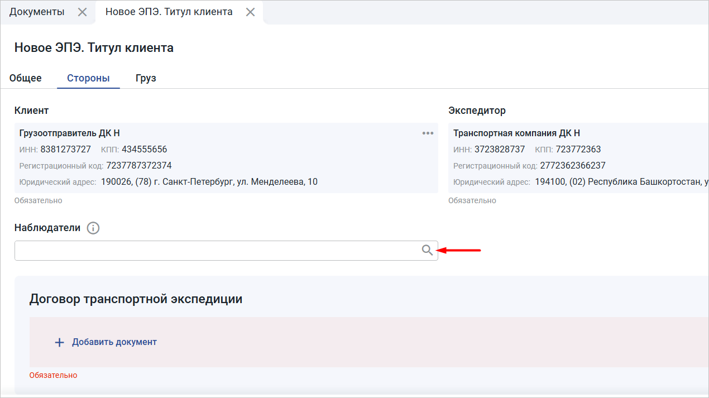
Task: Click the Экспедитор section heading
Action: coord(477,111)
